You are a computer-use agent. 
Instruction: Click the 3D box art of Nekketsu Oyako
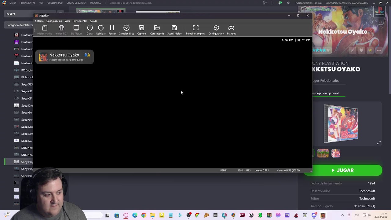(x=341, y=124)
